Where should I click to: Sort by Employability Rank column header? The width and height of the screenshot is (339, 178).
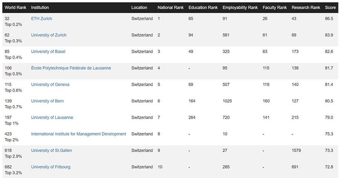coord(240,8)
